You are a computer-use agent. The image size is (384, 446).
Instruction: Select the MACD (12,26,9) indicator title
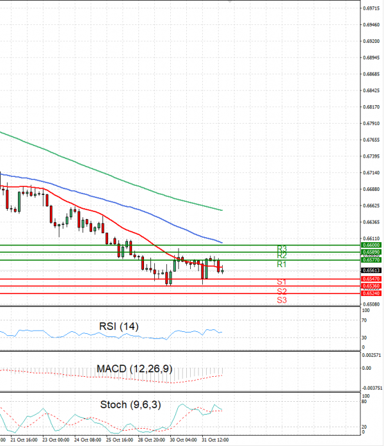134,369
